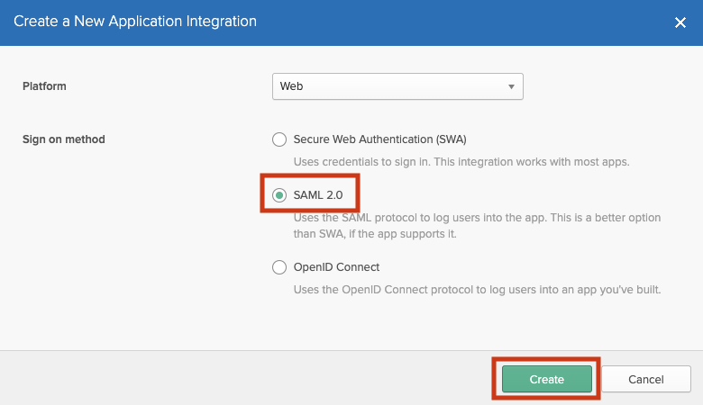Click the OpenID Connect label text

tap(336, 267)
